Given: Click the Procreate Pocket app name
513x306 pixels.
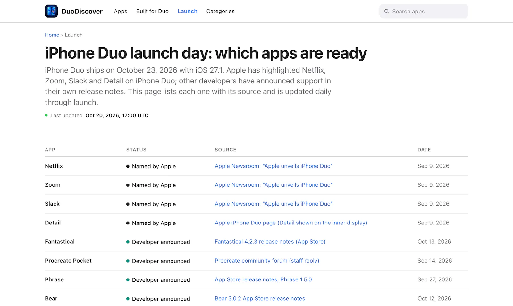Looking at the screenshot, I should tap(68, 261).
